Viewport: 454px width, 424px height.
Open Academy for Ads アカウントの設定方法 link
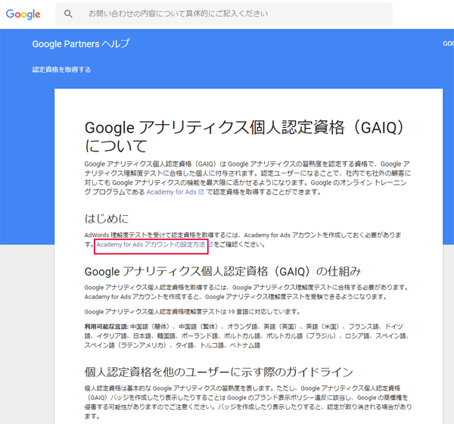click(151, 245)
